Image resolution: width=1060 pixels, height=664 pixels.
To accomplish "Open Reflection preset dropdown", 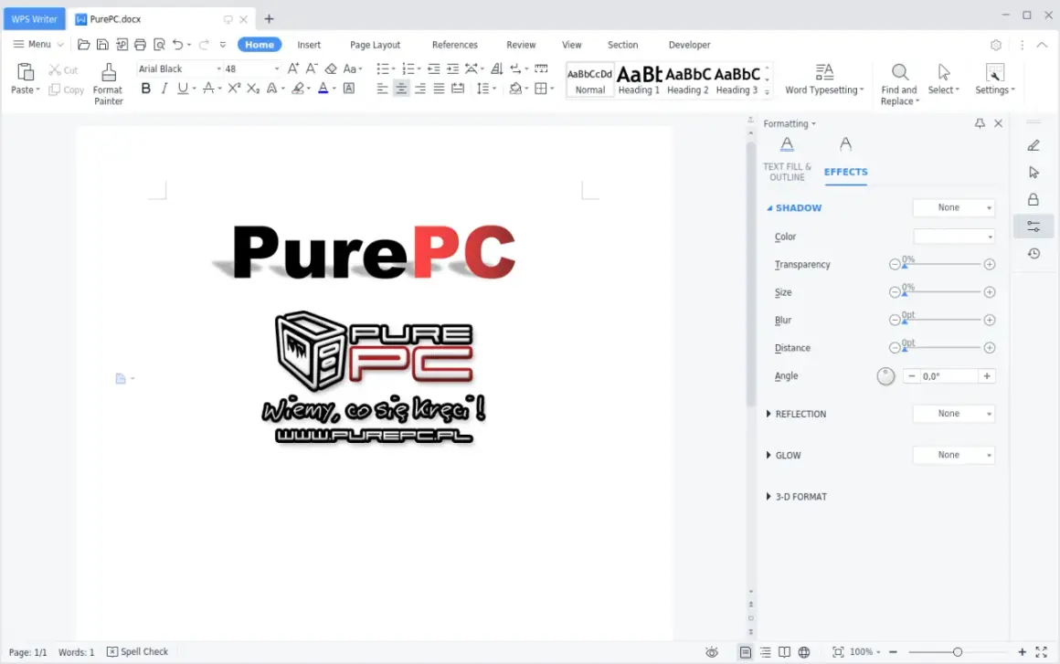I will tap(954, 414).
